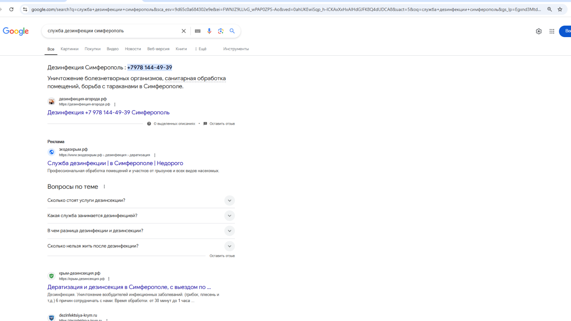This screenshot has height=321, width=571.
Task: Switch to the Книги tab
Action: 181,49
